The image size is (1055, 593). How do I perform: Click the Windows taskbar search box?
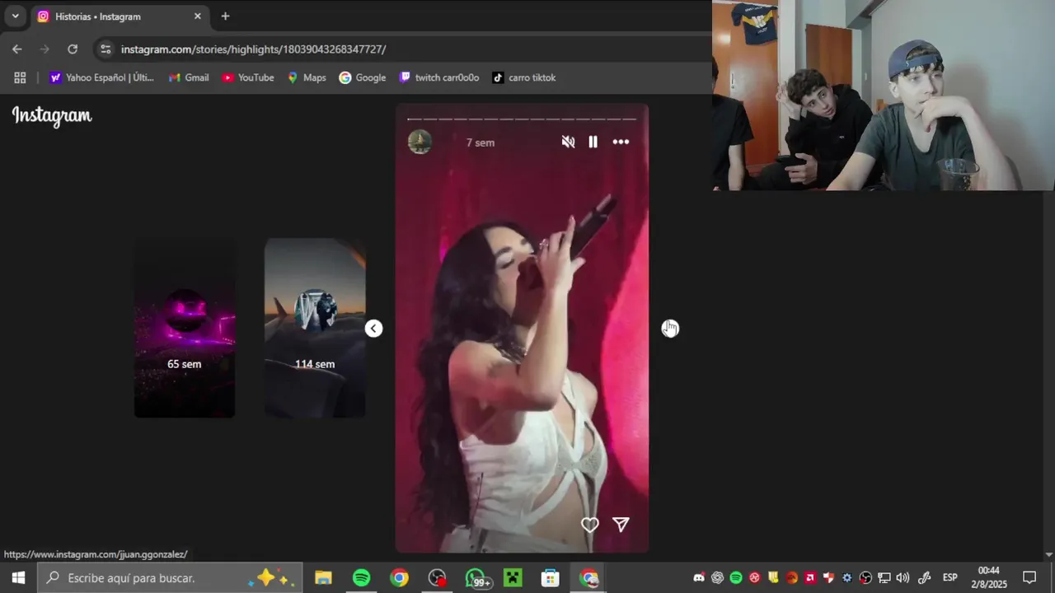pyautogui.click(x=170, y=578)
